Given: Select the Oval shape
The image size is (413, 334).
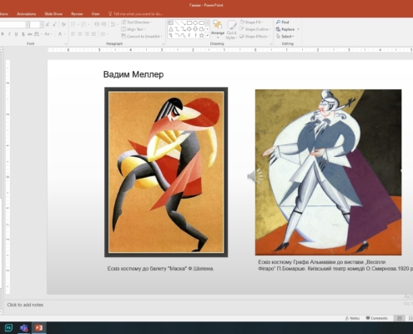Looking at the screenshot, I should (x=195, y=23).
